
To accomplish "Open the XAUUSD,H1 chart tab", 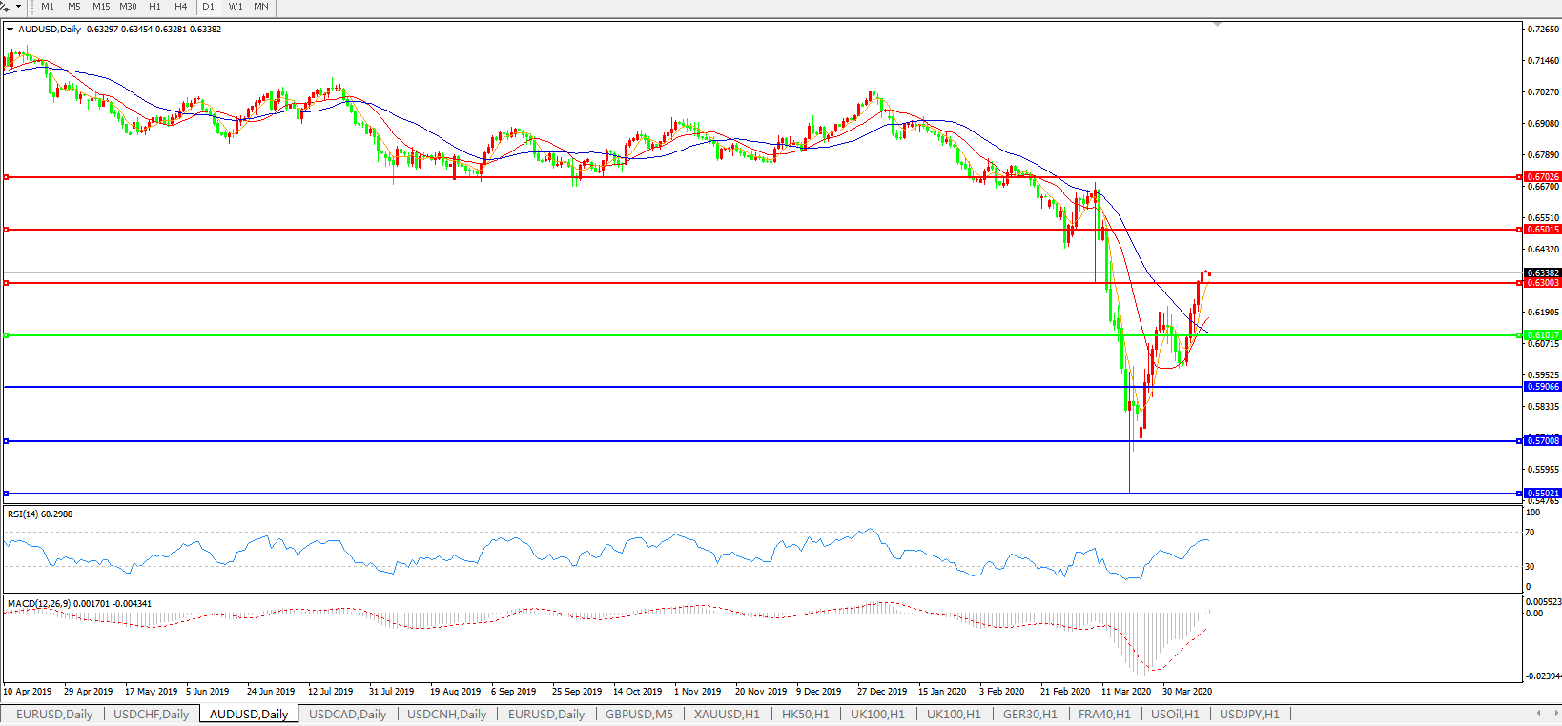I will pos(727,714).
